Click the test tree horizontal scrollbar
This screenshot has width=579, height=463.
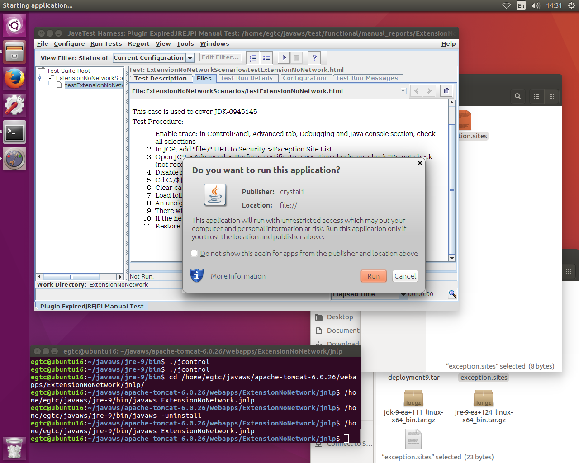tap(80, 277)
